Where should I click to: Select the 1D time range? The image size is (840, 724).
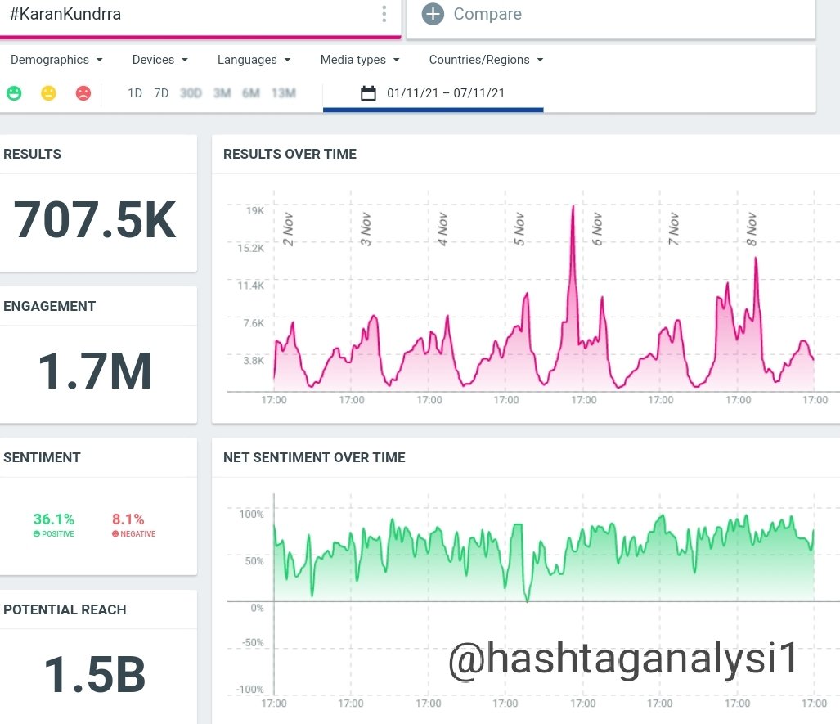coord(135,93)
